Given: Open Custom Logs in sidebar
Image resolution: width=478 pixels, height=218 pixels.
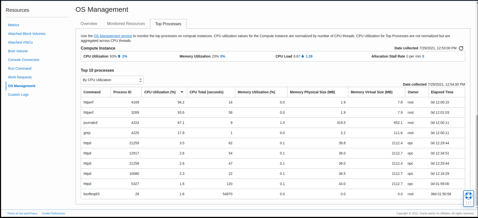Looking at the screenshot, I should [18, 95].
